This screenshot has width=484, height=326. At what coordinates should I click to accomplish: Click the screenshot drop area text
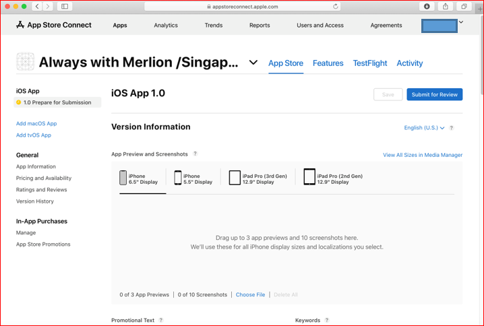click(286, 242)
